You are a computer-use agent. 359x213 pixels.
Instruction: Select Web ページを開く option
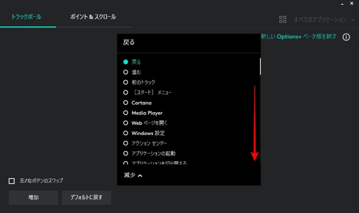click(x=126, y=123)
